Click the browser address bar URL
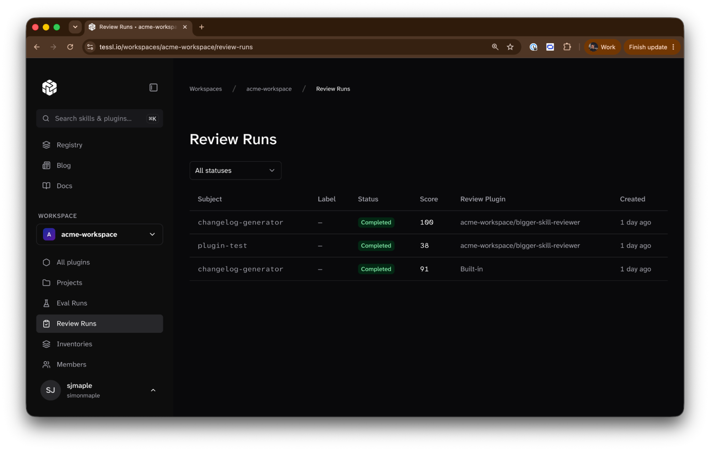 pos(176,47)
